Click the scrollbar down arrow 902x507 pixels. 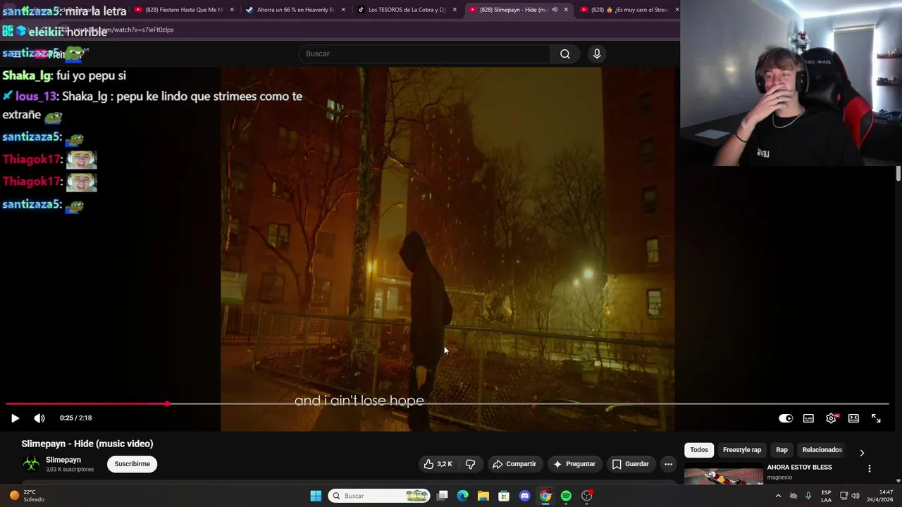(898, 481)
